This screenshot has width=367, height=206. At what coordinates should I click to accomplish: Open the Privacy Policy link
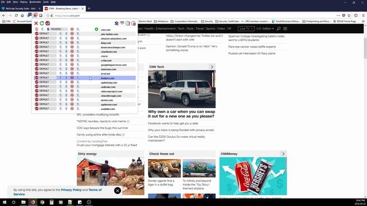(x=71, y=190)
